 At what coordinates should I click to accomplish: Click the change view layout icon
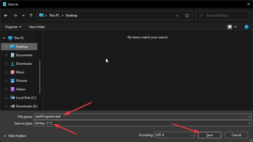[x=230, y=27]
